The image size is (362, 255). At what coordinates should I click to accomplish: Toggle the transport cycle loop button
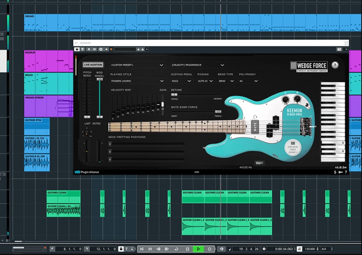pos(176,249)
